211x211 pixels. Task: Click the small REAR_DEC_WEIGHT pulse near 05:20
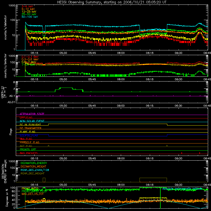[44, 180]
